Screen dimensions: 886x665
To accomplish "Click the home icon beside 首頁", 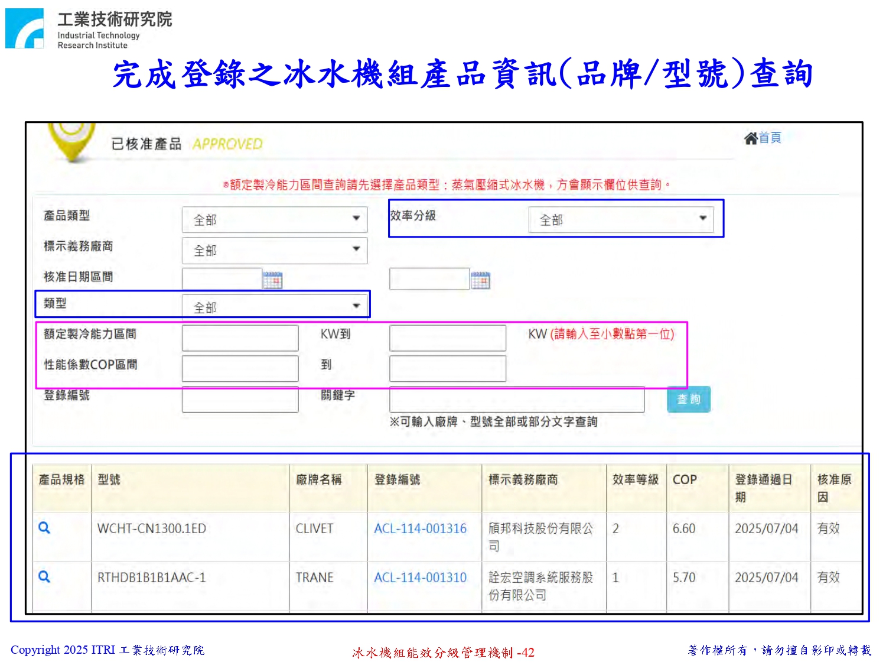I will click(750, 138).
